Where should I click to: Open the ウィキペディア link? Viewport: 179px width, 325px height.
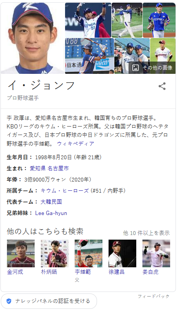point(75,143)
